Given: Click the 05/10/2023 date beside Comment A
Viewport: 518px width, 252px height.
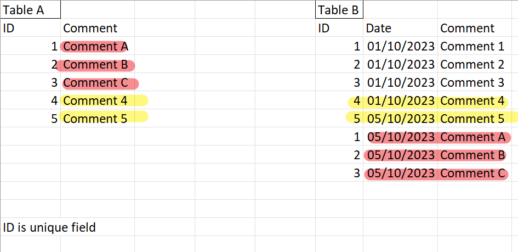Looking at the screenshot, I should tap(400, 137).
